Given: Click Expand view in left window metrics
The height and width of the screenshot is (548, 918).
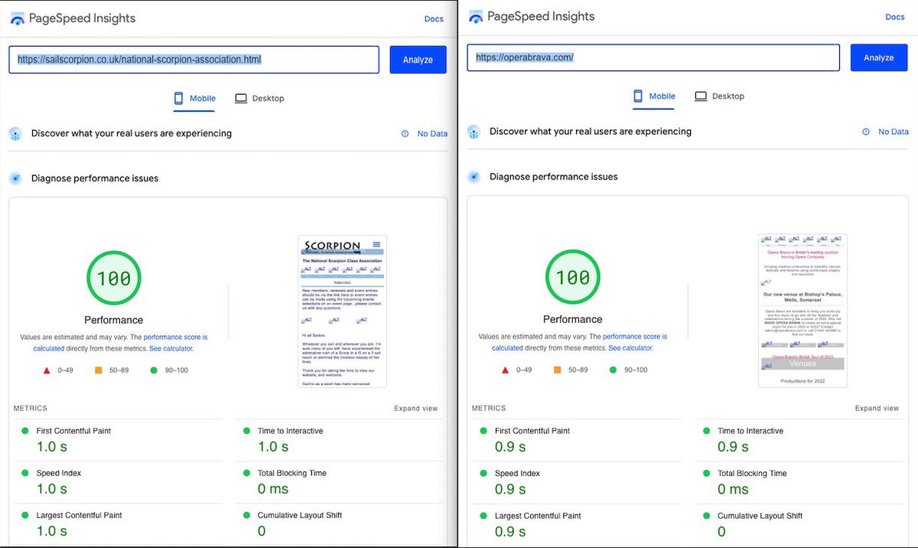Looking at the screenshot, I should tap(416, 409).
